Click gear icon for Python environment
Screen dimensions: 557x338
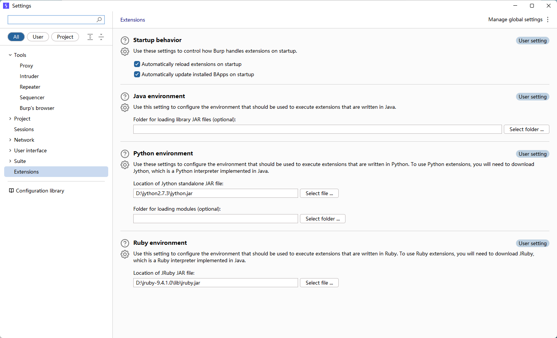(x=125, y=165)
